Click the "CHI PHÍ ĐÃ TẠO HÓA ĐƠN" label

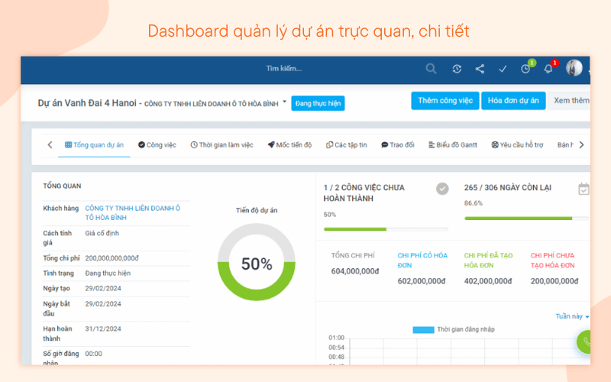[x=488, y=261]
